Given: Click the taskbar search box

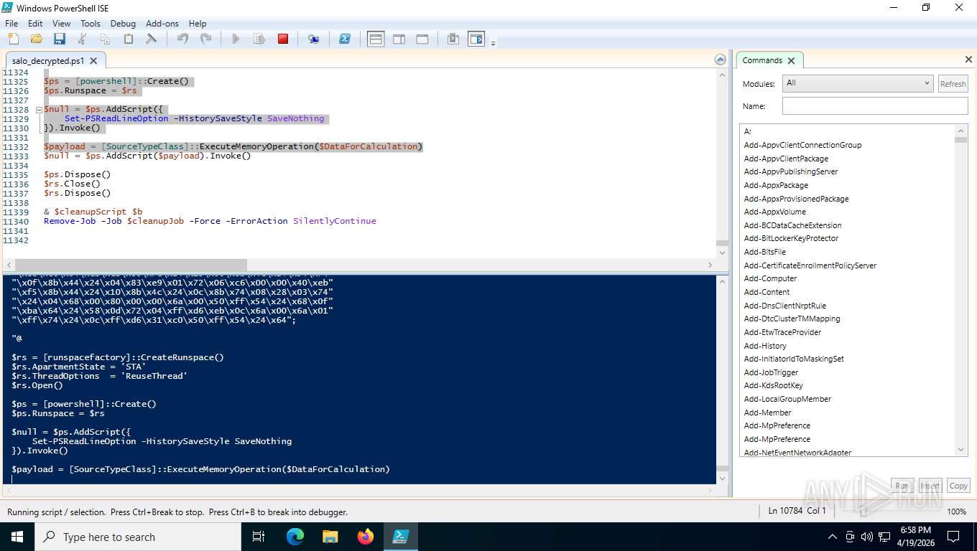Looking at the screenshot, I should coord(138,537).
